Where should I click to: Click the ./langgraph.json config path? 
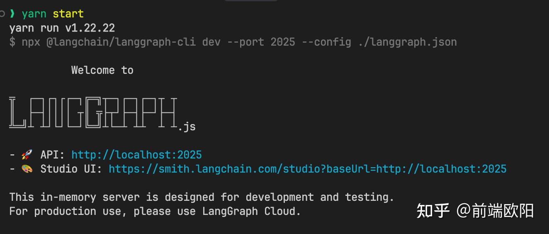(407, 42)
